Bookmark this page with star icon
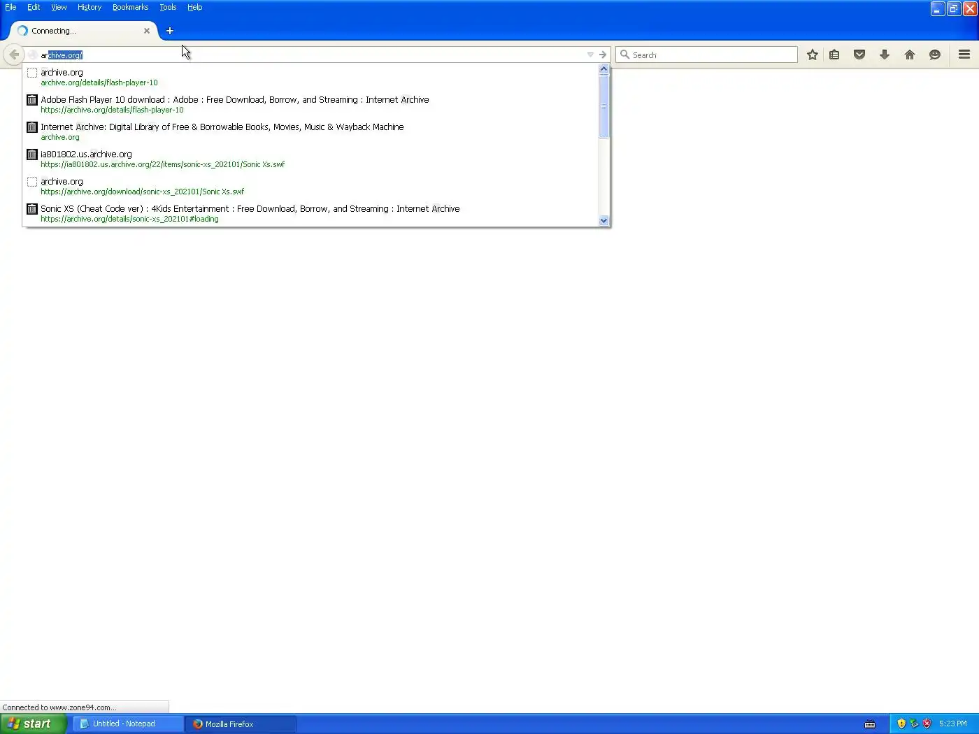Viewport: 979px width, 734px height. 813,55
